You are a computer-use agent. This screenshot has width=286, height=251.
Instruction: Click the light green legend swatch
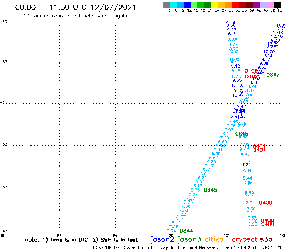tap(194, 5)
